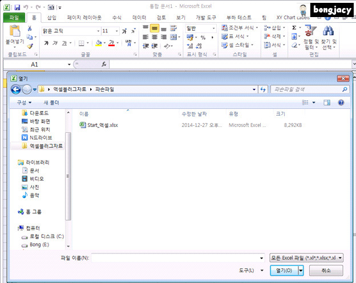Click the AutoSum sigma icon
Screen dimensions: 356x283
click(294, 28)
